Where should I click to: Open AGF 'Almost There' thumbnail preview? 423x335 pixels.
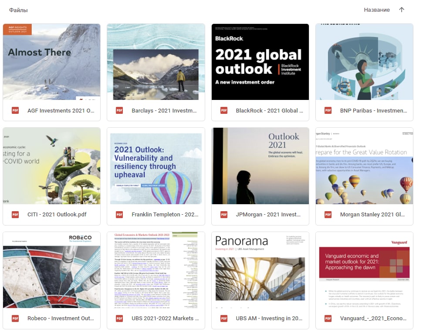(x=51, y=62)
